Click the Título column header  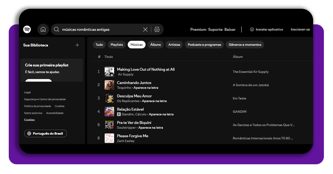(109, 57)
